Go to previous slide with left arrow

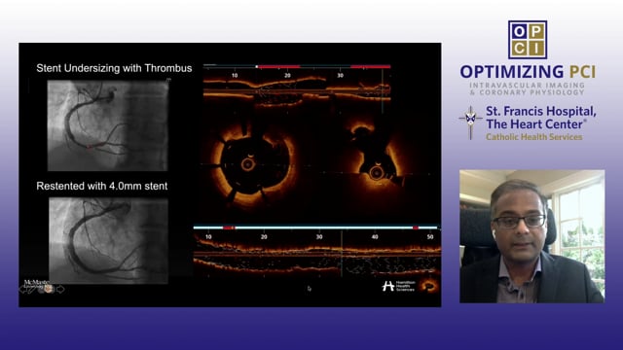pyautogui.click(x=22, y=290)
